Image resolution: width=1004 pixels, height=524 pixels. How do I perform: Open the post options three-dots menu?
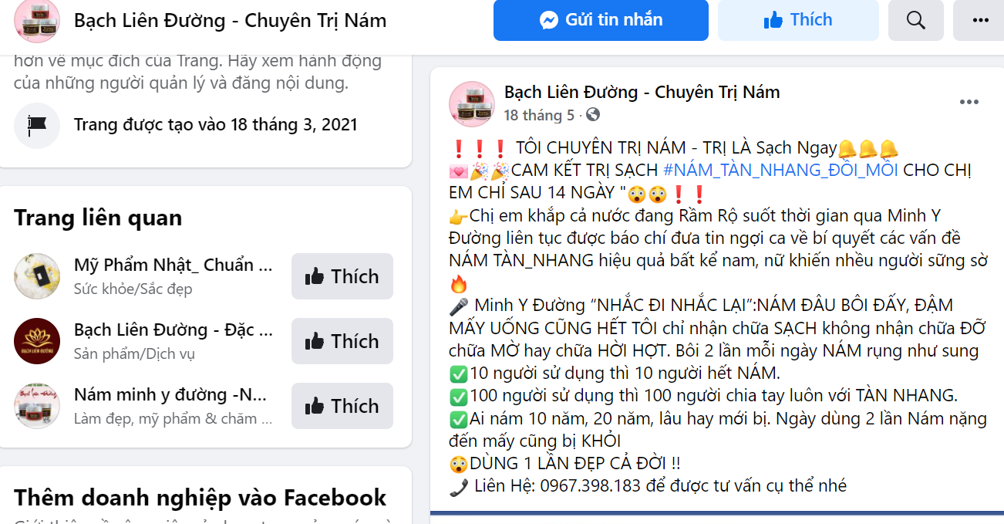click(x=969, y=102)
